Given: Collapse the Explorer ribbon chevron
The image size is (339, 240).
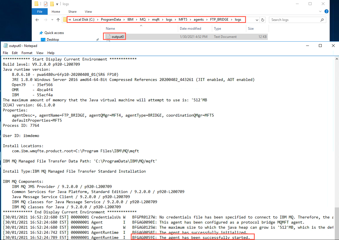Looking at the screenshot, I should tap(320, 11).
